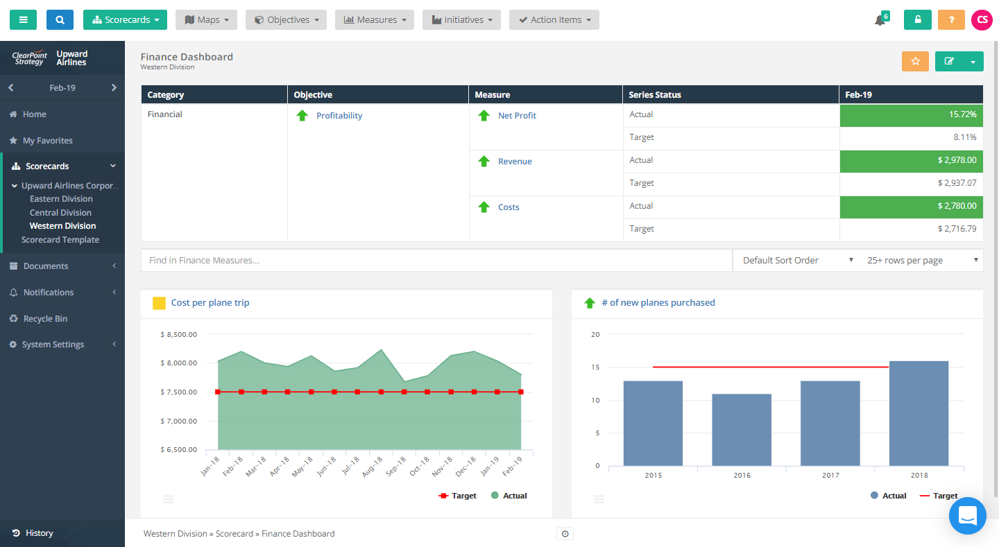
Task: Open the hamburger navigation menu
Action: (23, 19)
